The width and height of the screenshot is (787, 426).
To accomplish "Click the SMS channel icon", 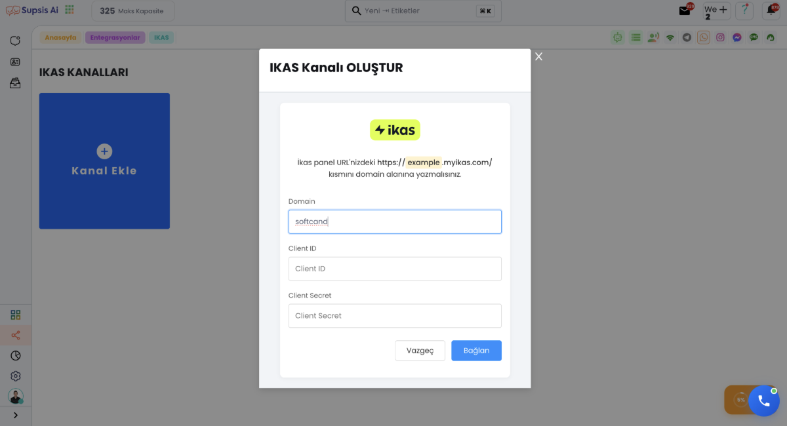I will pyautogui.click(x=754, y=37).
